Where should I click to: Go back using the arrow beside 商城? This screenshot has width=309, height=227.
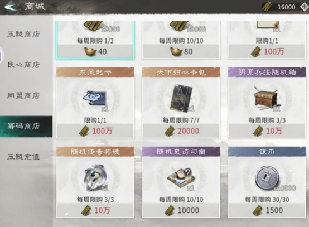coord(10,7)
